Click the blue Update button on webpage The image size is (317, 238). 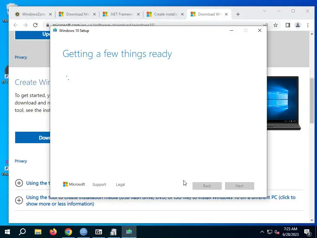(33, 35)
